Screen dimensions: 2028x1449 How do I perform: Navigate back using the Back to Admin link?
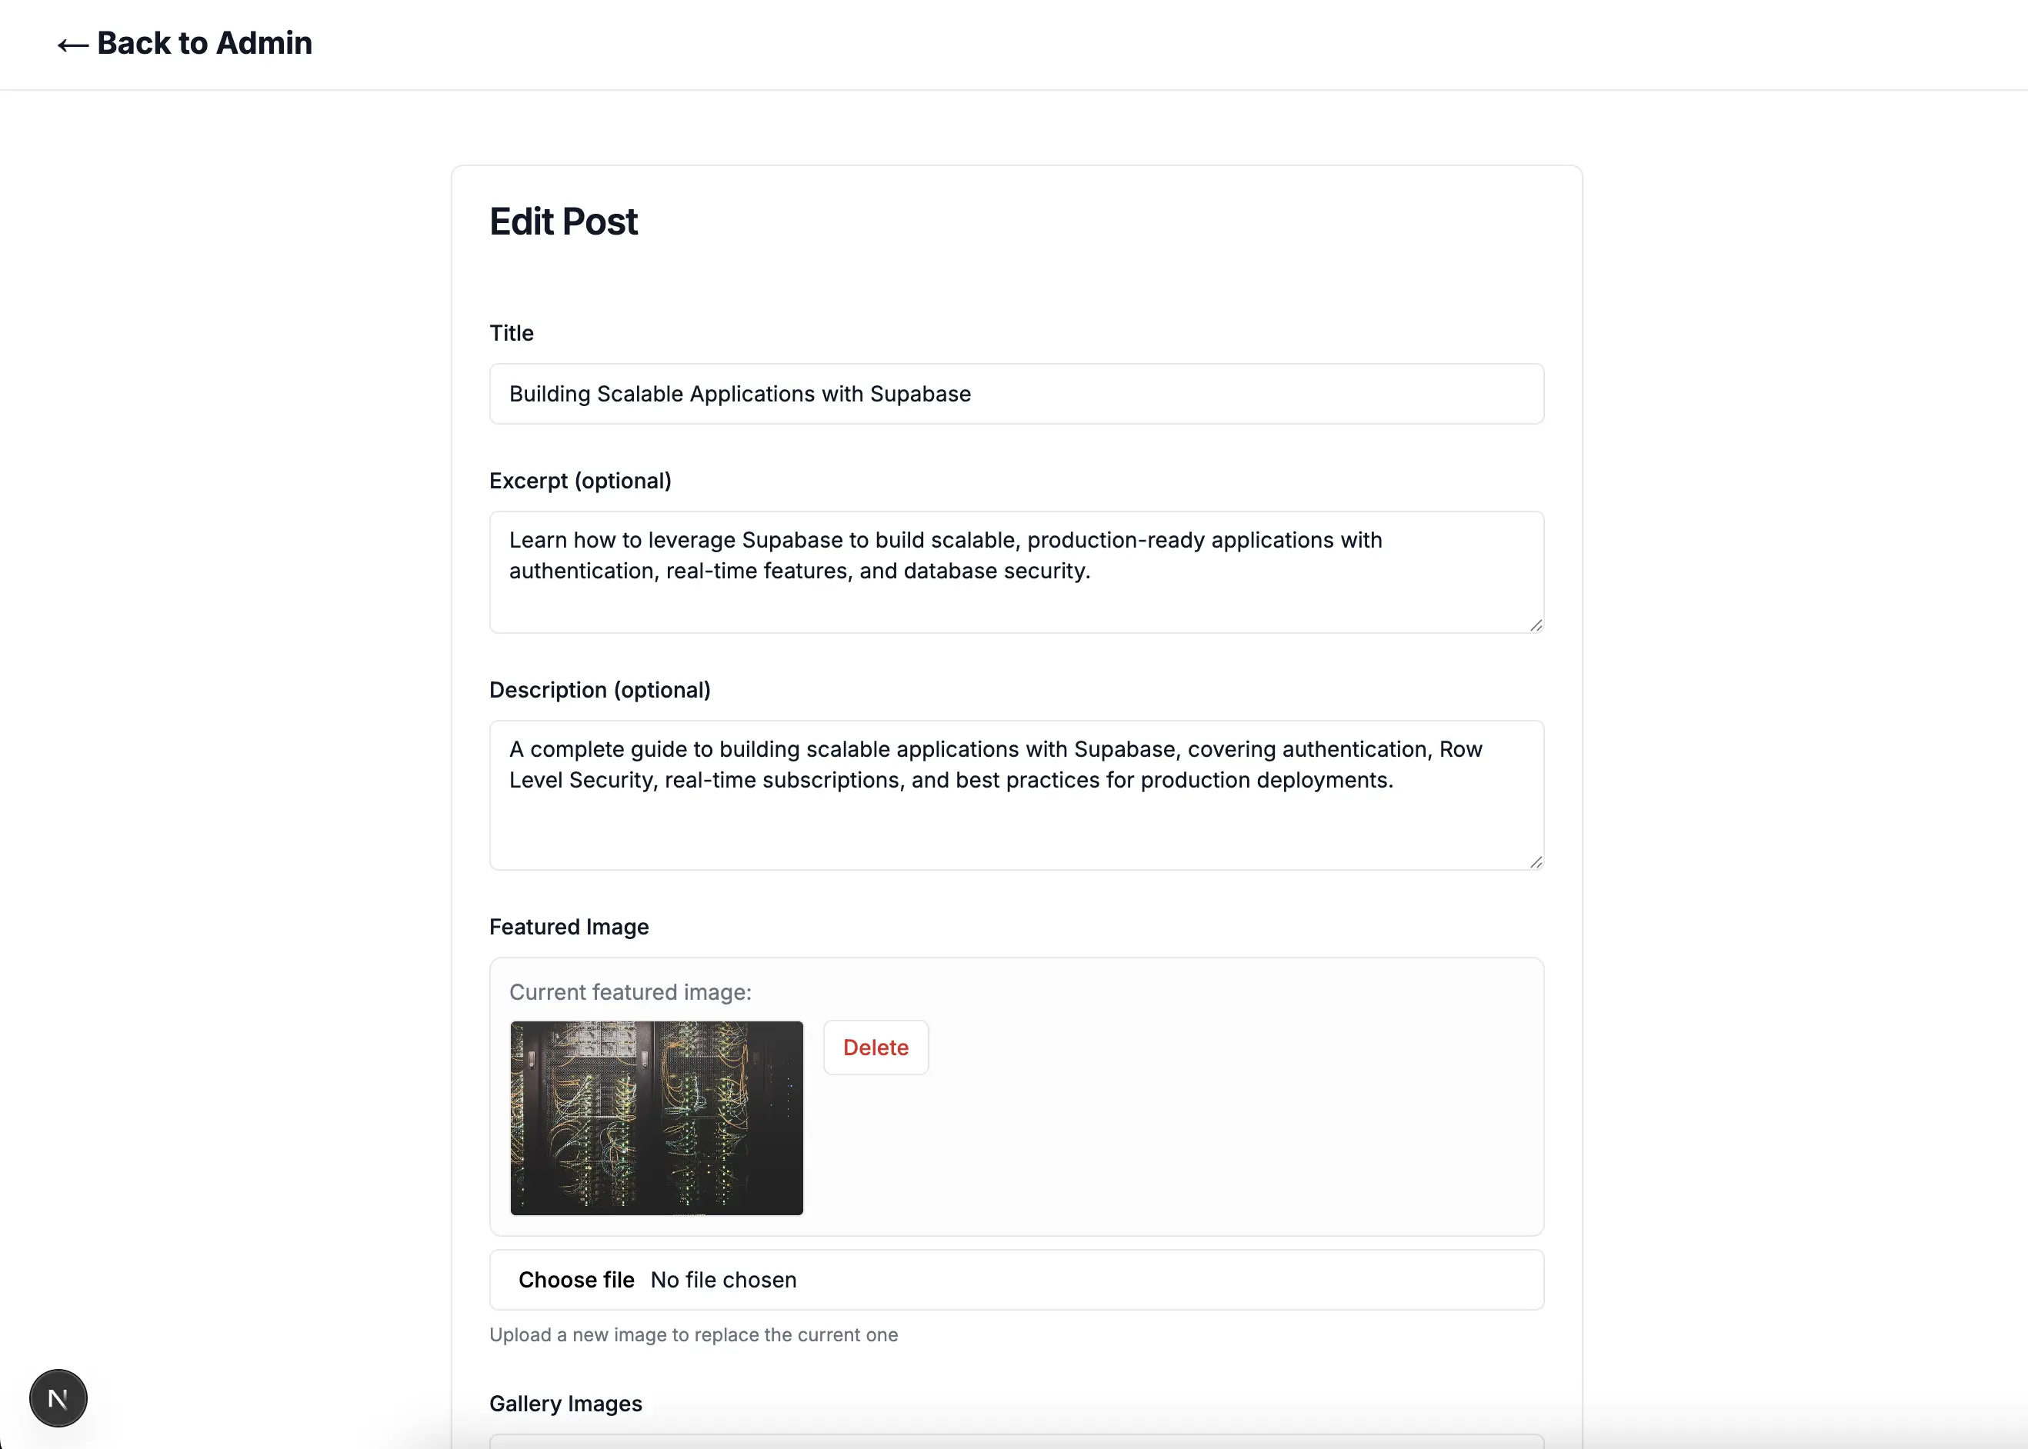coord(185,43)
